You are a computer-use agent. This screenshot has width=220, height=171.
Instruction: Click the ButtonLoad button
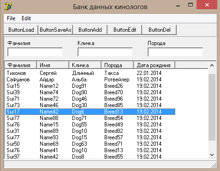[x=21, y=30]
